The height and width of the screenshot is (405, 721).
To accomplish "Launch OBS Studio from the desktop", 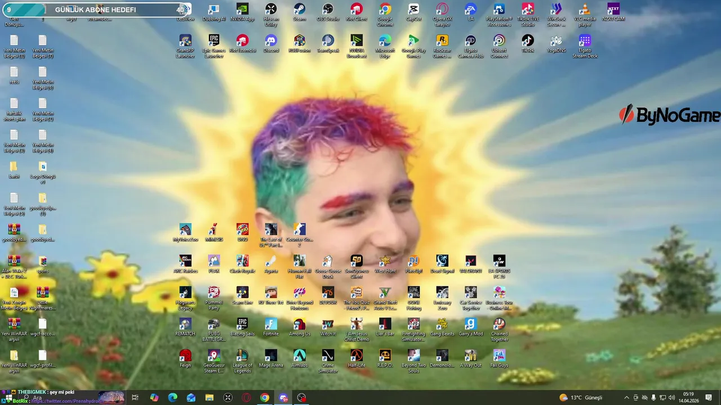I will [x=328, y=12].
